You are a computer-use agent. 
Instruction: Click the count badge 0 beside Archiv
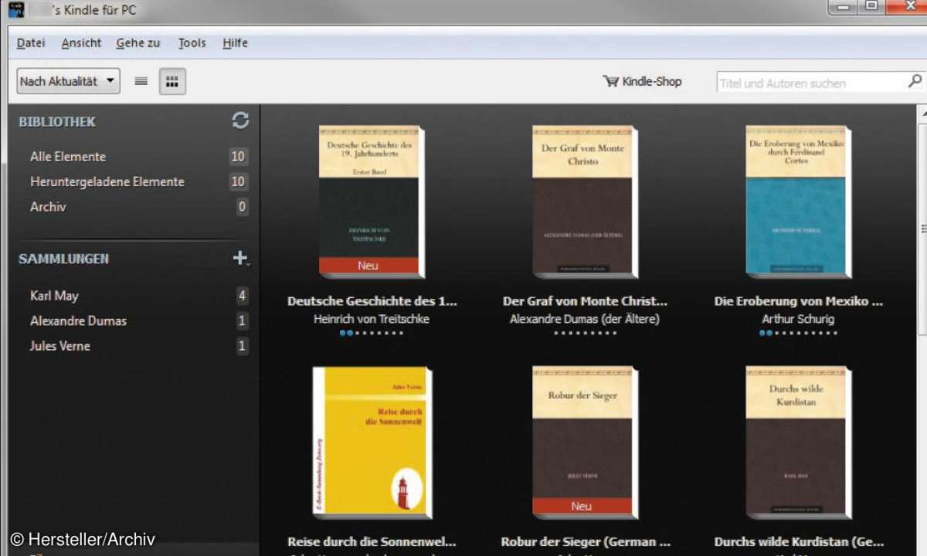(242, 207)
